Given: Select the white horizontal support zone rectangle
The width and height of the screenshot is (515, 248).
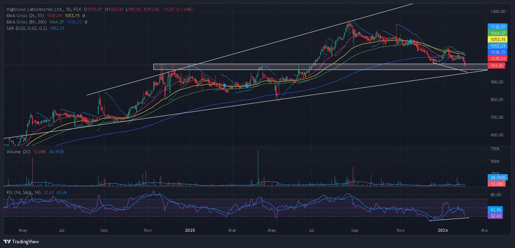Looking at the screenshot, I should pyautogui.click(x=320, y=67).
